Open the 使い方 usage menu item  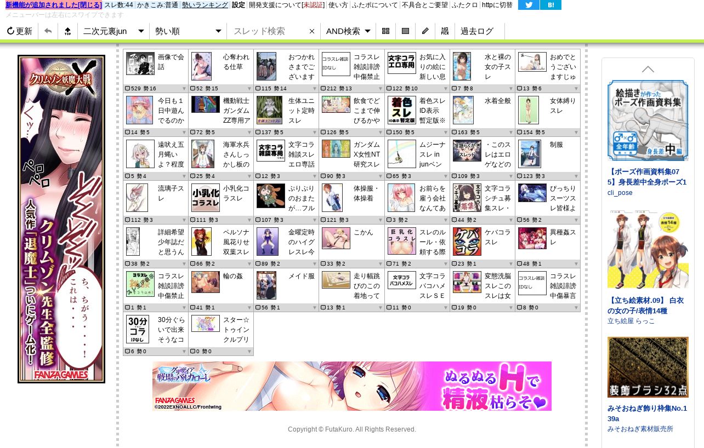tap(338, 5)
